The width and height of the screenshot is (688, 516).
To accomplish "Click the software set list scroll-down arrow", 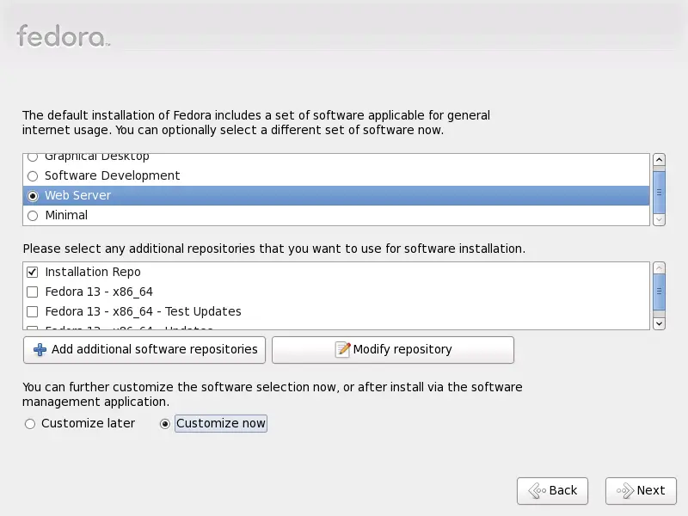I will [x=659, y=220].
